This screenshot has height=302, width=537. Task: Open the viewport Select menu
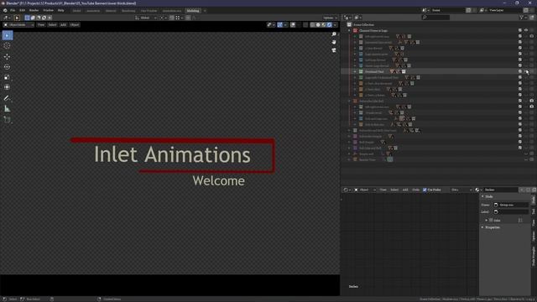[52, 24]
